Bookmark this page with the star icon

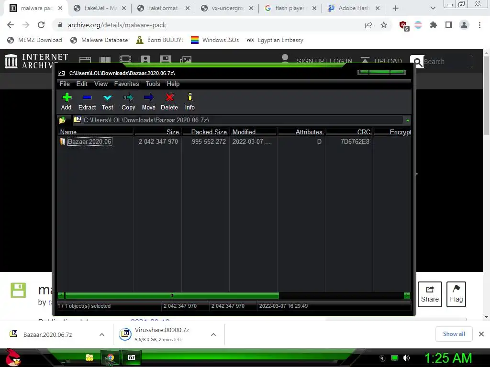[x=384, y=25]
